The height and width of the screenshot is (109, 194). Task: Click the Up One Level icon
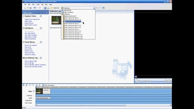[x=97, y=8]
